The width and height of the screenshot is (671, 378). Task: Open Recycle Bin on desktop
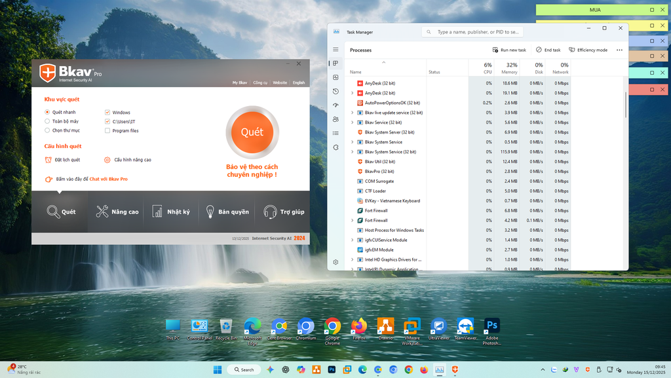tap(226, 329)
